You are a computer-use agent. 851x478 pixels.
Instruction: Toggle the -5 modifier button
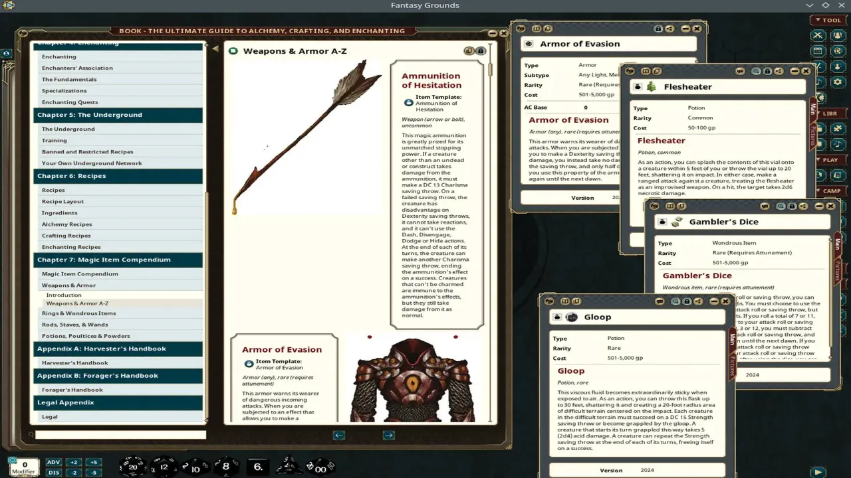pyautogui.click(x=94, y=472)
